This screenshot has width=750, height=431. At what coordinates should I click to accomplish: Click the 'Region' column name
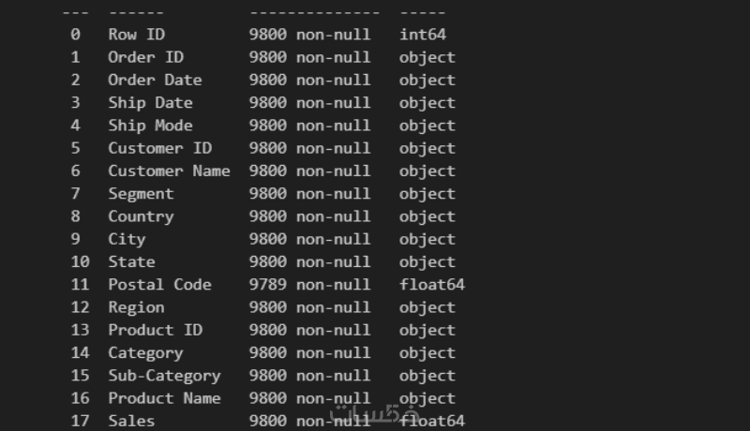[136, 307]
